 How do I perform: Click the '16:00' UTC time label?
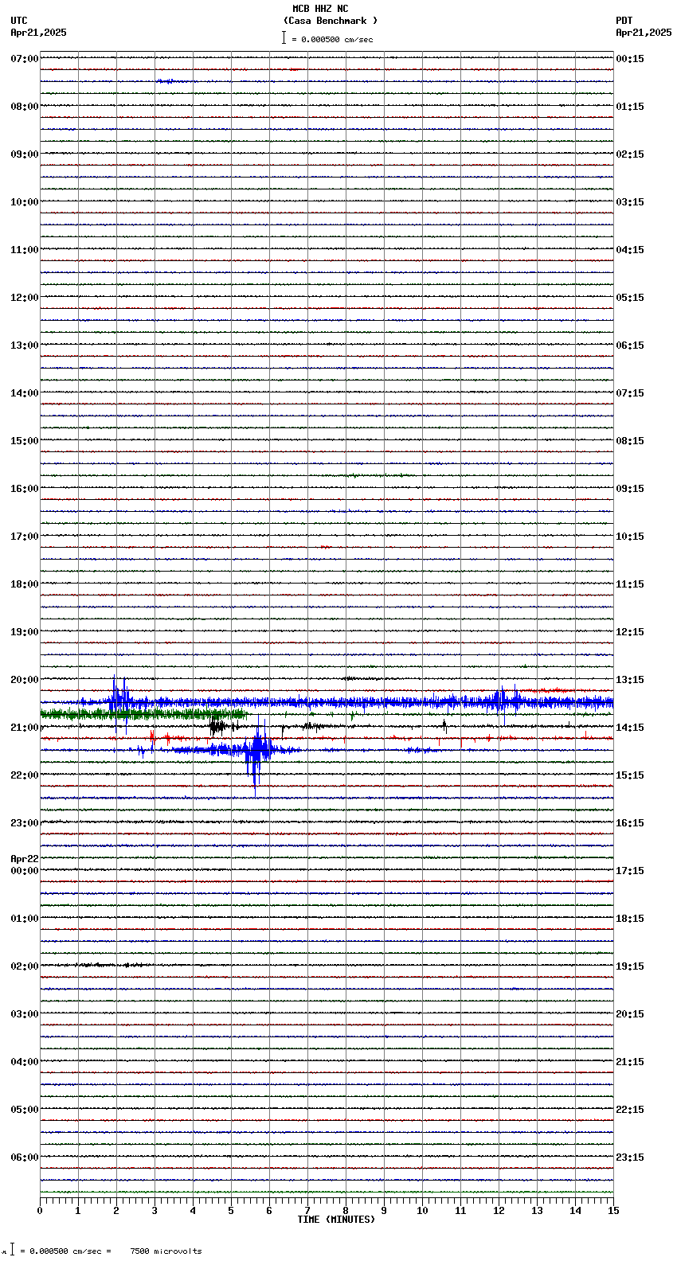click(x=25, y=489)
